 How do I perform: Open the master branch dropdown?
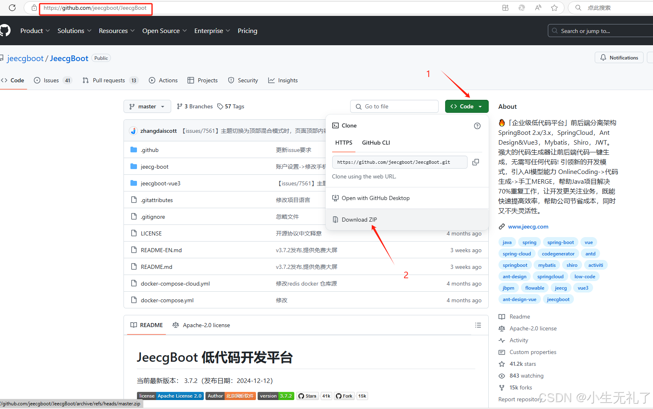[147, 106]
